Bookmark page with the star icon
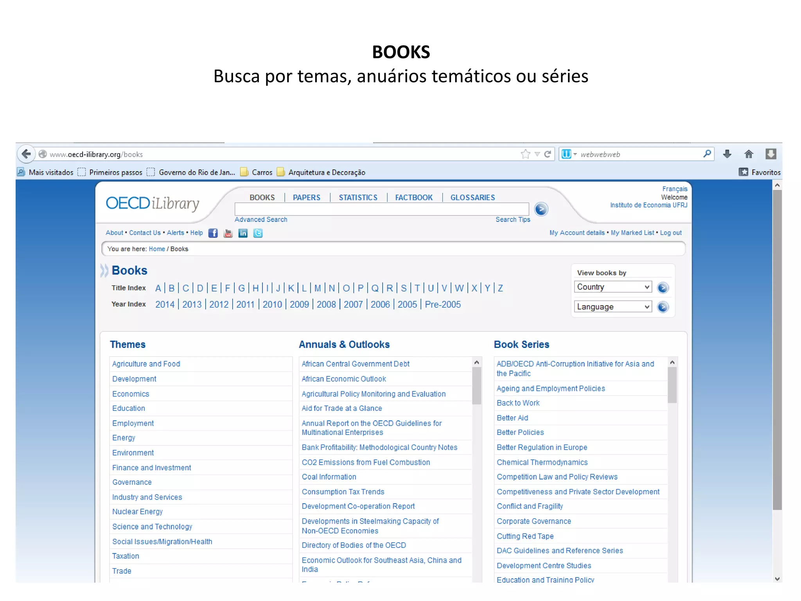This screenshot has height=601, width=801. tap(525, 154)
